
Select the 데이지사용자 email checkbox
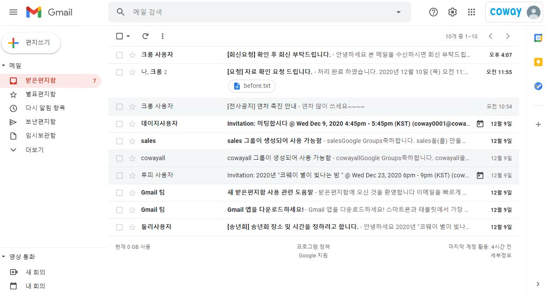click(119, 124)
